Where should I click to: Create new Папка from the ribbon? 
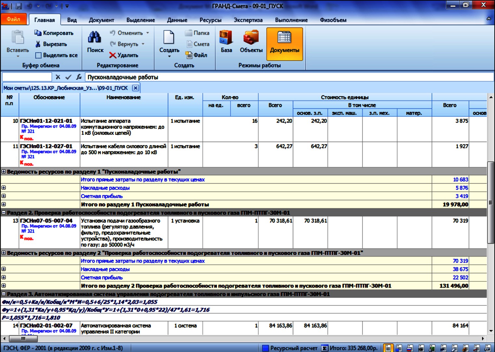point(197,33)
